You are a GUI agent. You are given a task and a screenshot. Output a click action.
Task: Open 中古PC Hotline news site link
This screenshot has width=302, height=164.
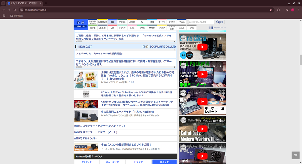pyautogui.click(x=128, y=112)
